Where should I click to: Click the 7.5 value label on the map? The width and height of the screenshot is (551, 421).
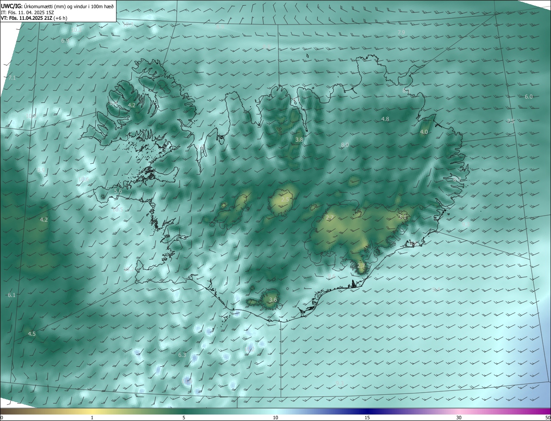[x=511, y=121]
